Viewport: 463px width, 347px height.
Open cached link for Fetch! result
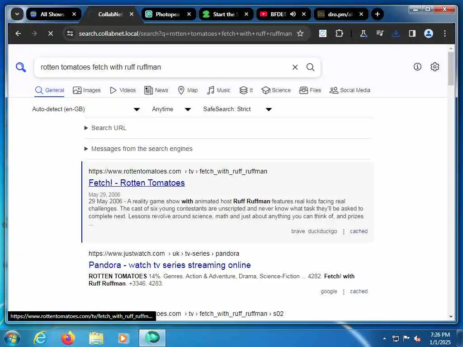pos(359,231)
